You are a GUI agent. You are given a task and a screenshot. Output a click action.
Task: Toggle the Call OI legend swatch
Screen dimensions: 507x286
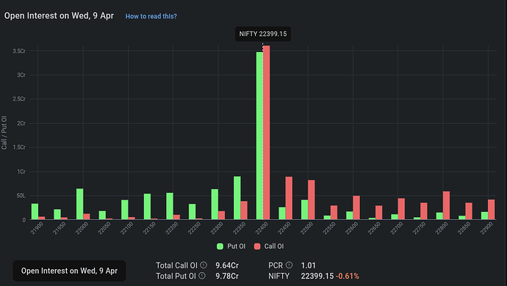pos(257,246)
